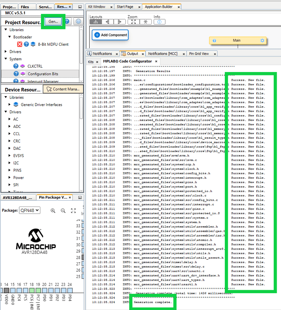Select Configuration Bits in the System tree
Screen dimensions: 281x310
point(43,74)
